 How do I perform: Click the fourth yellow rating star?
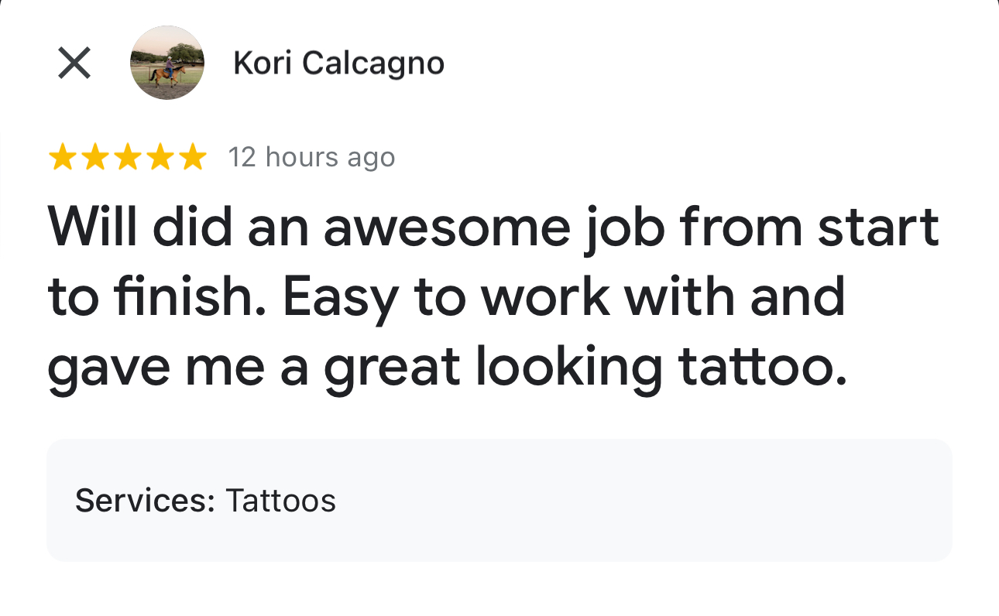[160, 158]
